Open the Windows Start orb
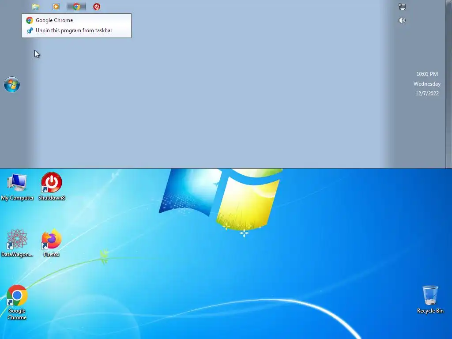 12,84
